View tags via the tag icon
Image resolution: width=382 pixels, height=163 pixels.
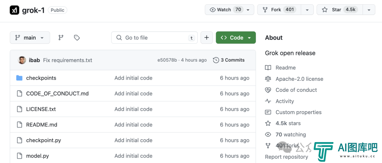click(77, 38)
